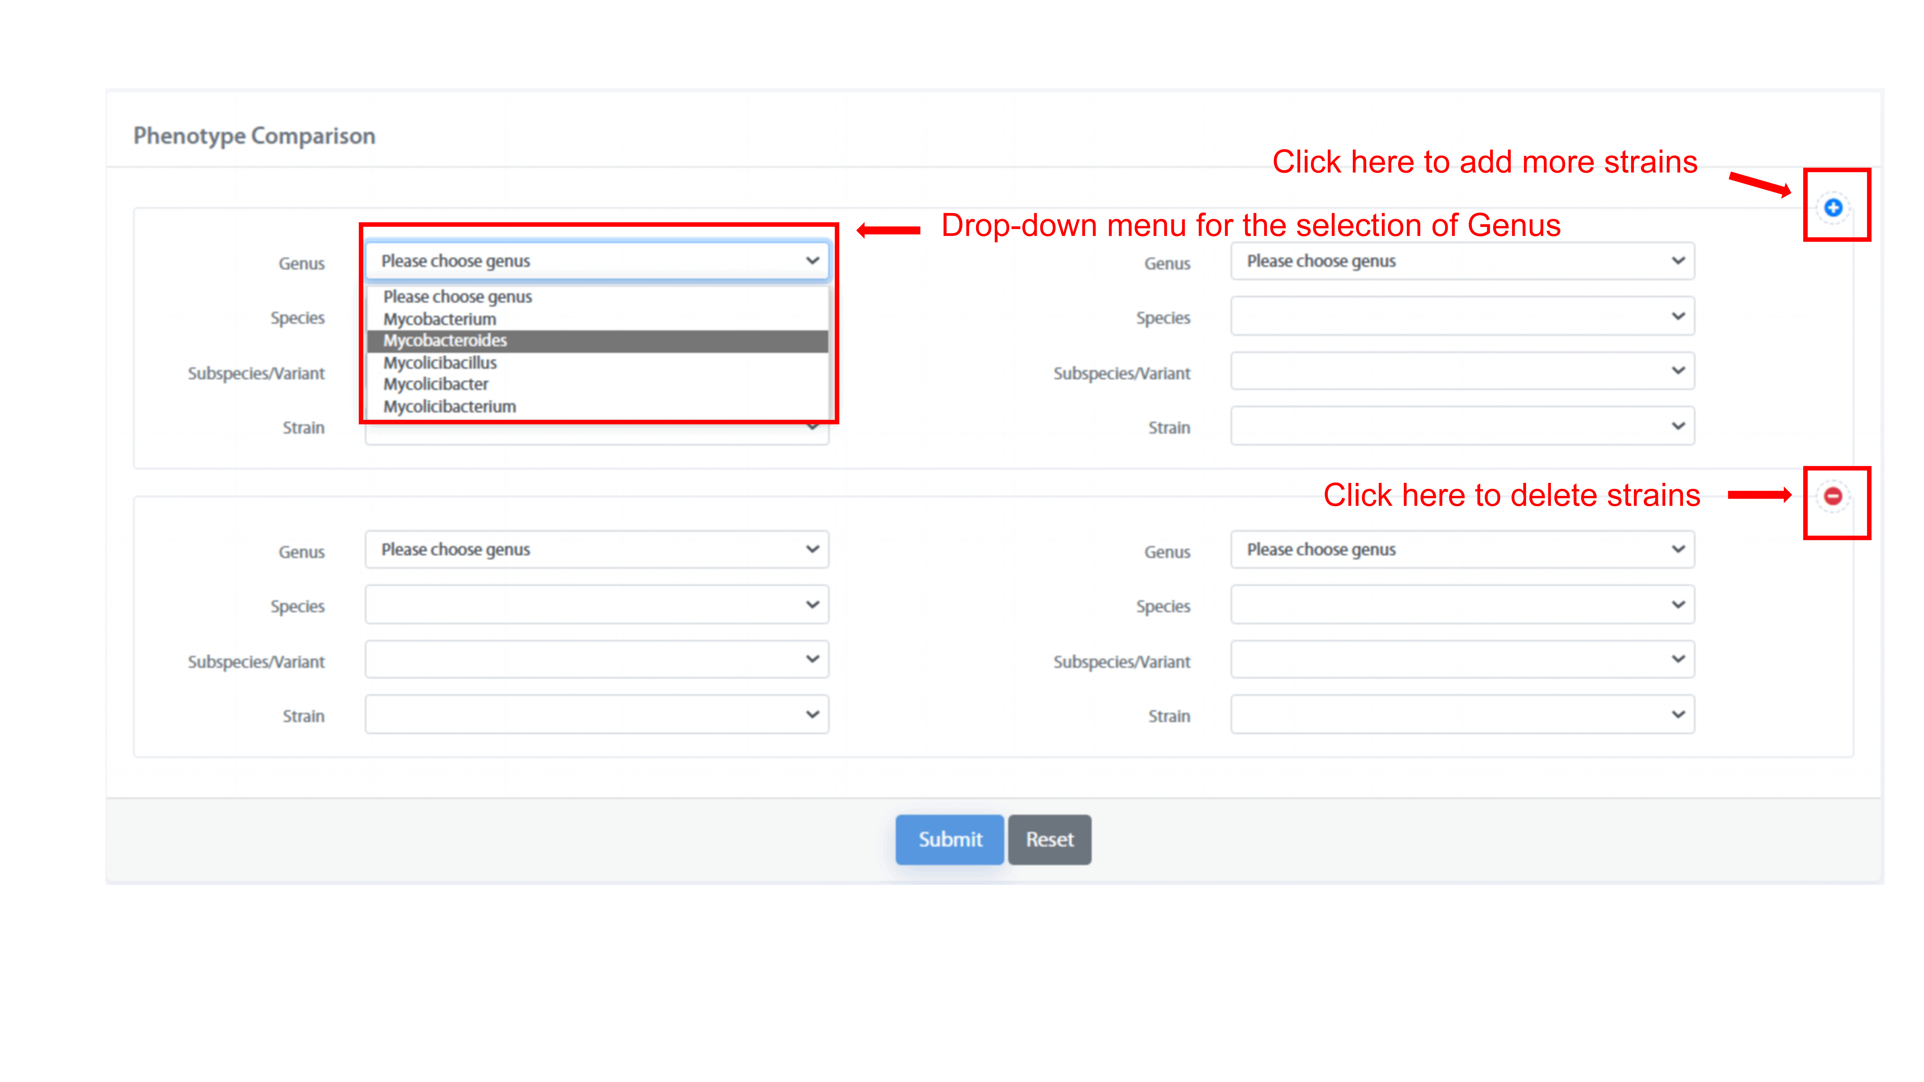
Task: Select Mycolicibacterium from genus list
Action: click(597, 407)
